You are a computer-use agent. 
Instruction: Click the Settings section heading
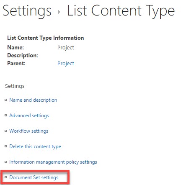[15, 86]
